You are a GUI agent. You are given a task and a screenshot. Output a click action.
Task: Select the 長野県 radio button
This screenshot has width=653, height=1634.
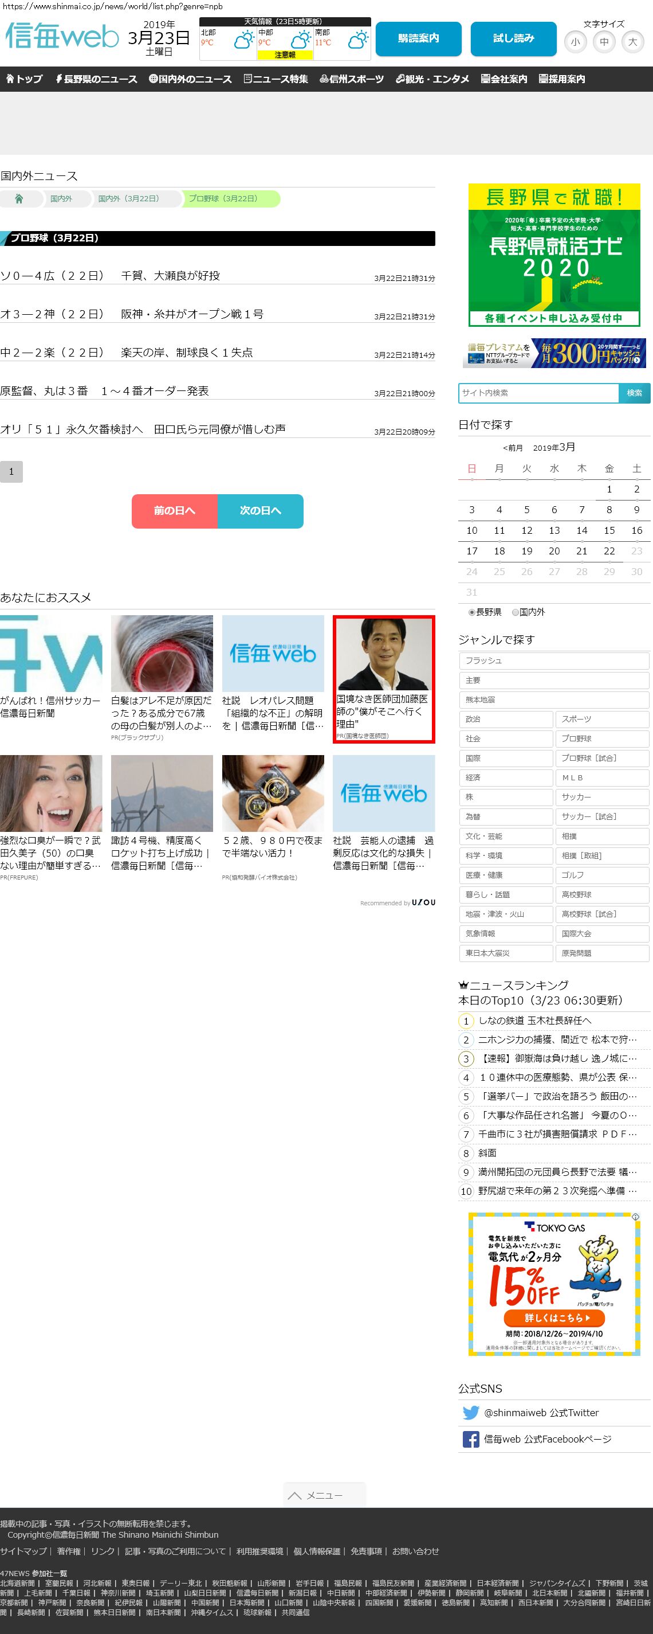[471, 612]
